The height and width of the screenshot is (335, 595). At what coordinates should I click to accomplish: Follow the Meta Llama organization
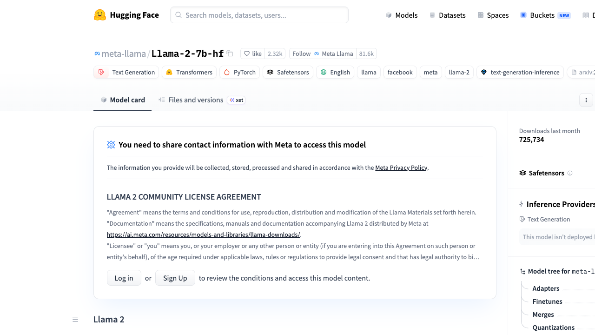click(x=323, y=54)
